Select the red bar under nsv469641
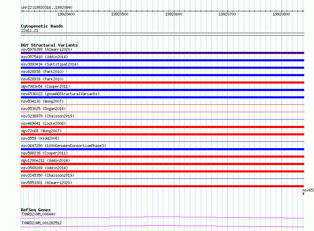Screen dimensions: 314x231 (162, 127)
